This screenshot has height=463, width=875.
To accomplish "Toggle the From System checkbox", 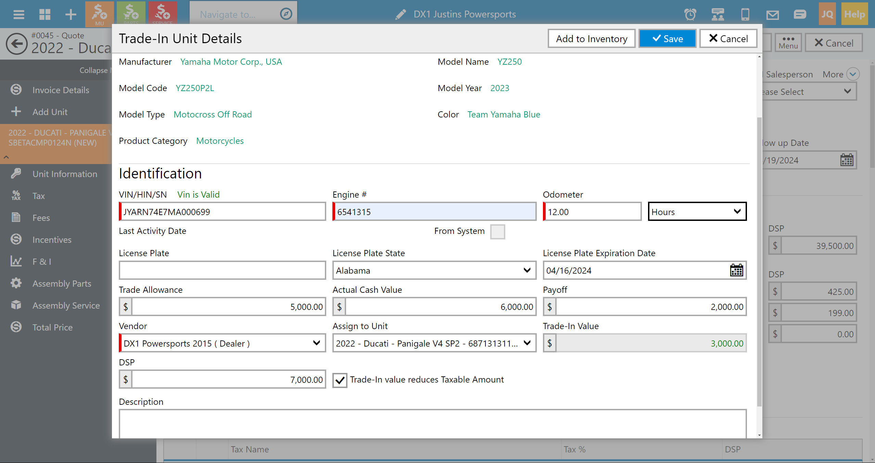I will coord(497,231).
